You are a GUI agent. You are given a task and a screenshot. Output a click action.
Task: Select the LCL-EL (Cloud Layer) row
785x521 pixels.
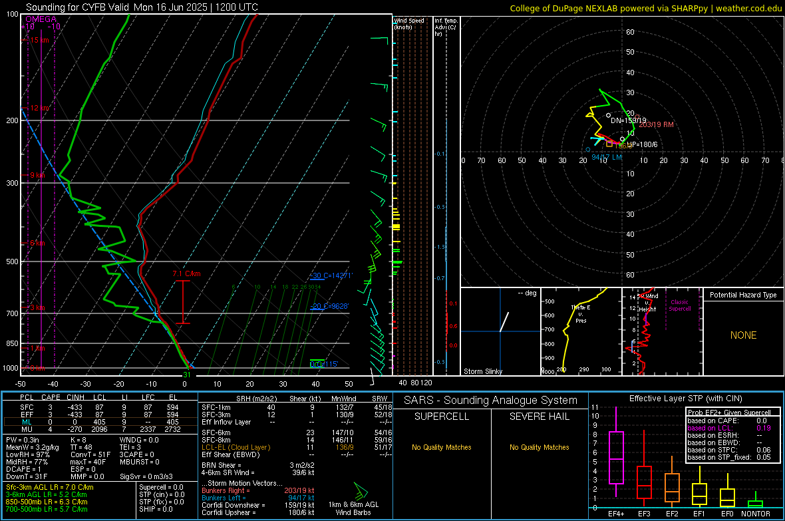tap(297, 447)
